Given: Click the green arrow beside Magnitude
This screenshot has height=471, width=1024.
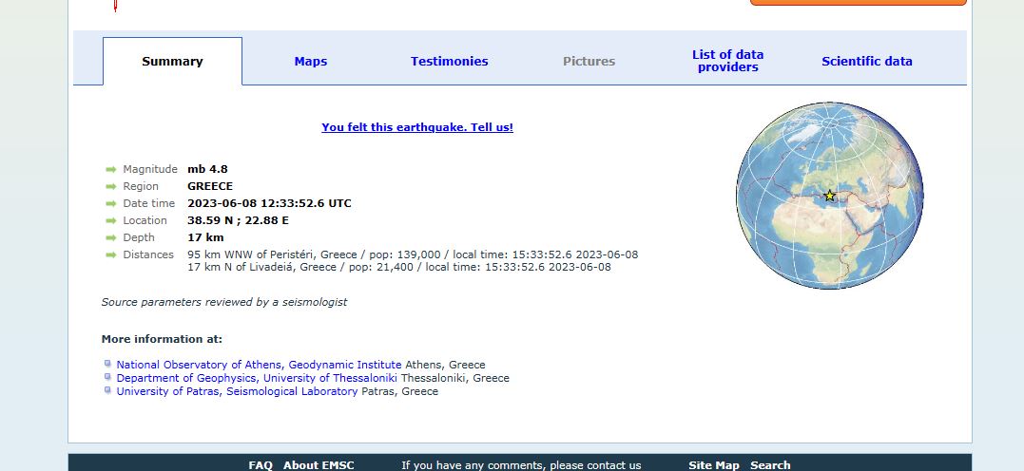Looking at the screenshot, I should click(110, 170).
